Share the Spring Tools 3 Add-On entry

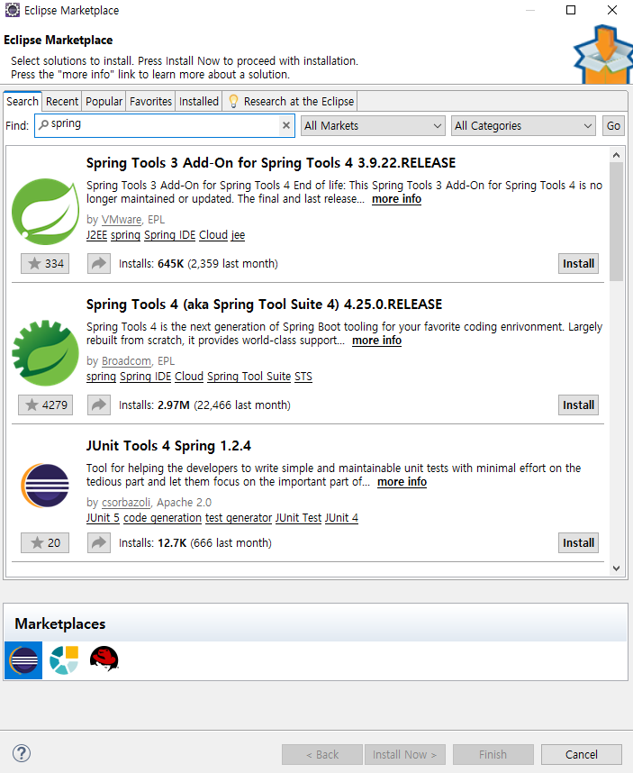coord(99,263)
